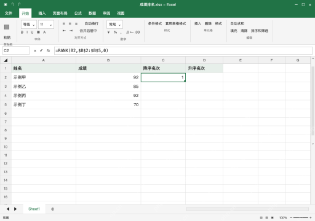Click the horizontal scrollbar
The width and height of the screenshot is (315, 221).
click(x=247, y=209)
